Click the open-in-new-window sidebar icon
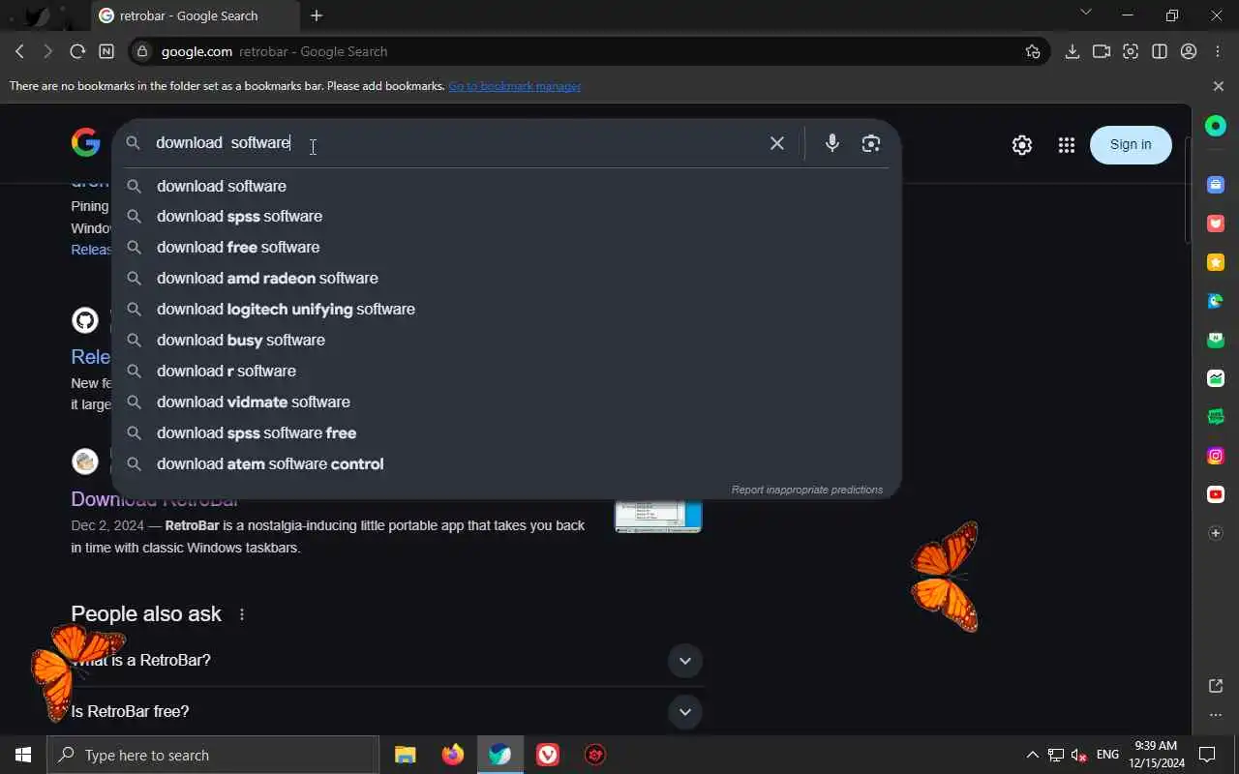 [1216, 686]
